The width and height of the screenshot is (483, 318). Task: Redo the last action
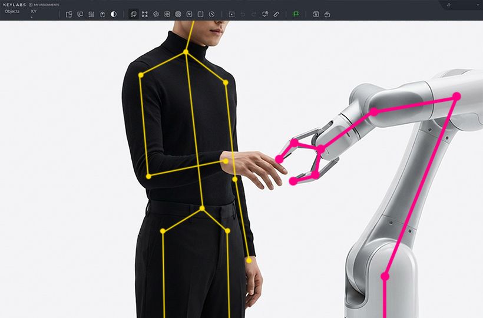254,14
